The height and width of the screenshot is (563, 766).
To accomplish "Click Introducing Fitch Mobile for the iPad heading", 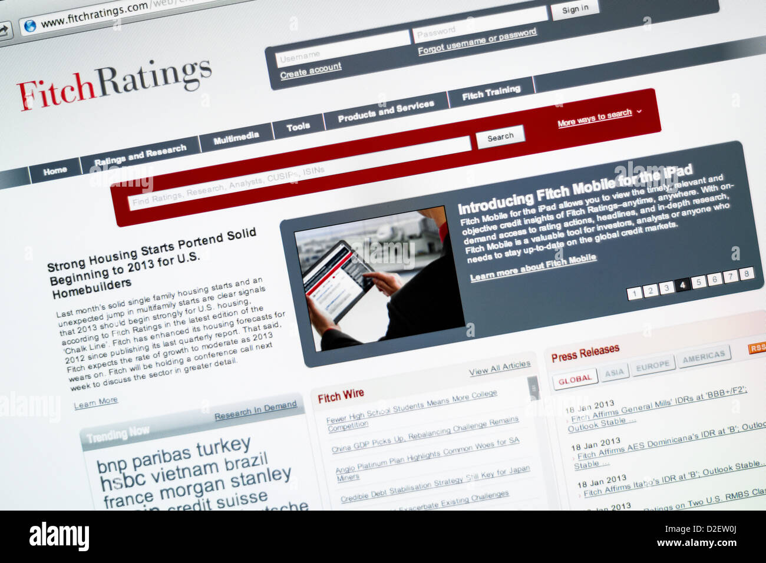I will 576,190.
